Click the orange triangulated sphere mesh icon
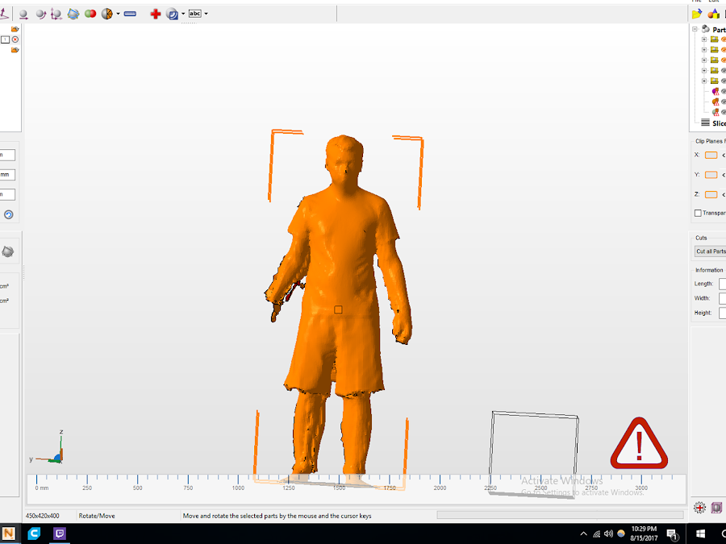This screenshot has height=544, width=726. [x=107, y=14]
